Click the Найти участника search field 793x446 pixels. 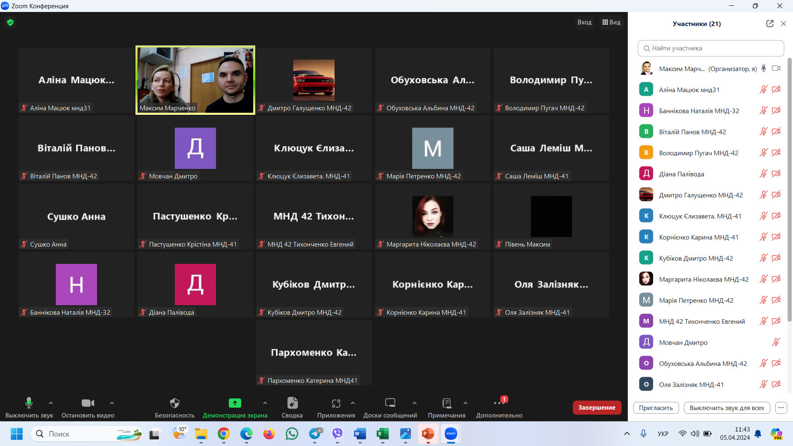pyautogui.click(x=711, y=48)
